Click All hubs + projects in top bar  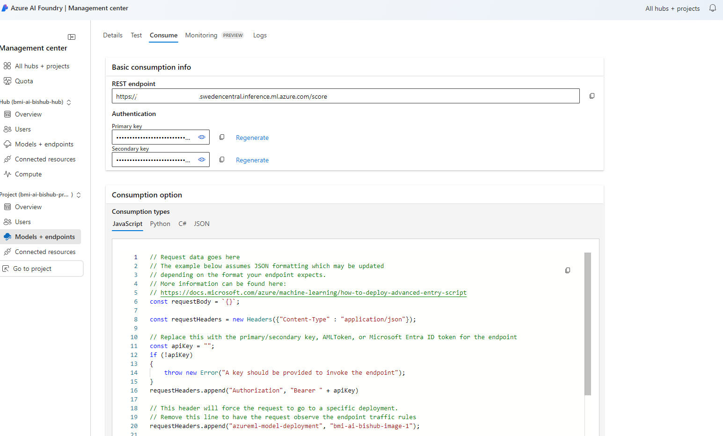pos(672,8)
